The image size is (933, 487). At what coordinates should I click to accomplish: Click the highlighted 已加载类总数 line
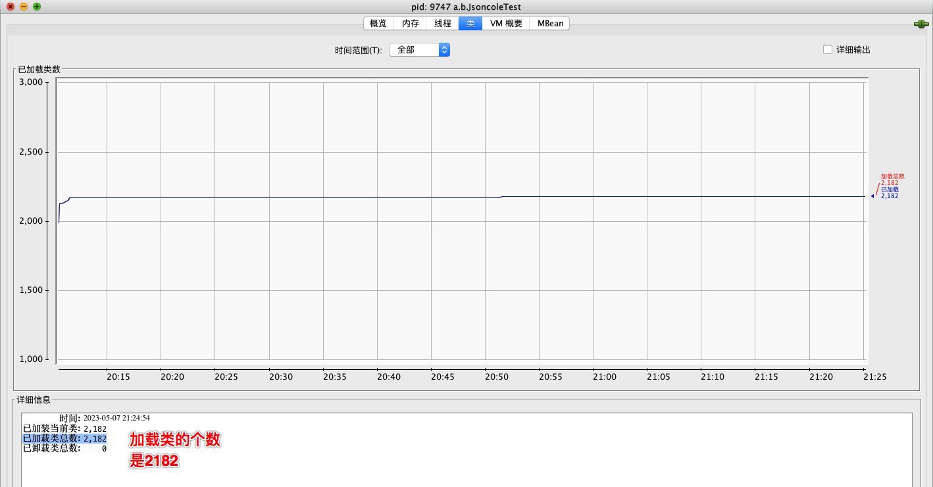click(64, 438)
